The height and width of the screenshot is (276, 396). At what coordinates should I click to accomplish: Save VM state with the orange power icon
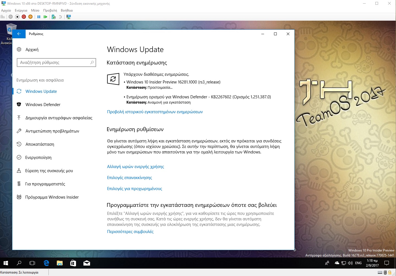(30, 17)
